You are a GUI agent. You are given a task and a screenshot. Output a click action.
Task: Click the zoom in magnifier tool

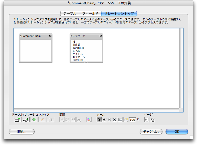(x=110, y=120)
